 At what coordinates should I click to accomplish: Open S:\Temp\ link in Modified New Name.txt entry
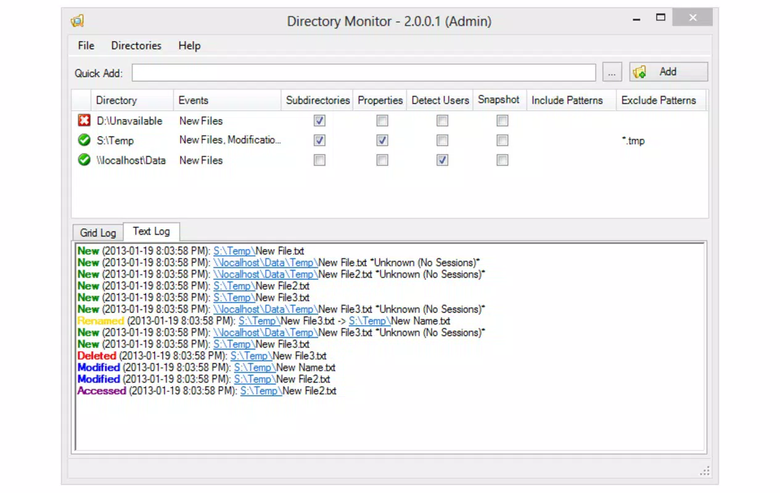pyautogui.click(x=255, y=368)
